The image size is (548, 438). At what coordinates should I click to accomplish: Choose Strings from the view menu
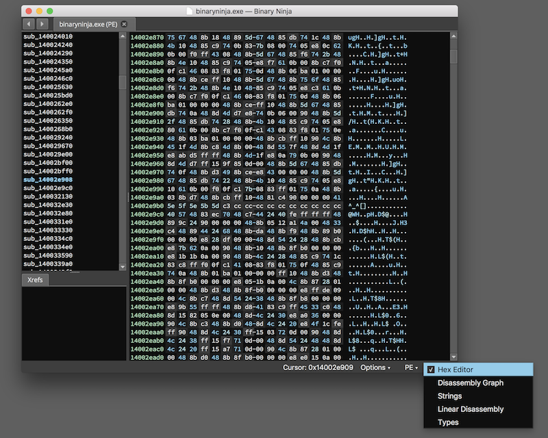coord(449,396)
